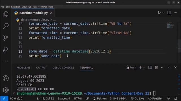
Task: Click the code minimap preview
Action: (x=171, y=25)
